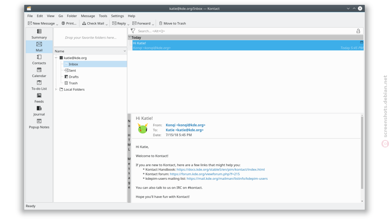The image size is (389, 219).
Task: Click the Print toolbar button
Action: click(x=69, y=23)
